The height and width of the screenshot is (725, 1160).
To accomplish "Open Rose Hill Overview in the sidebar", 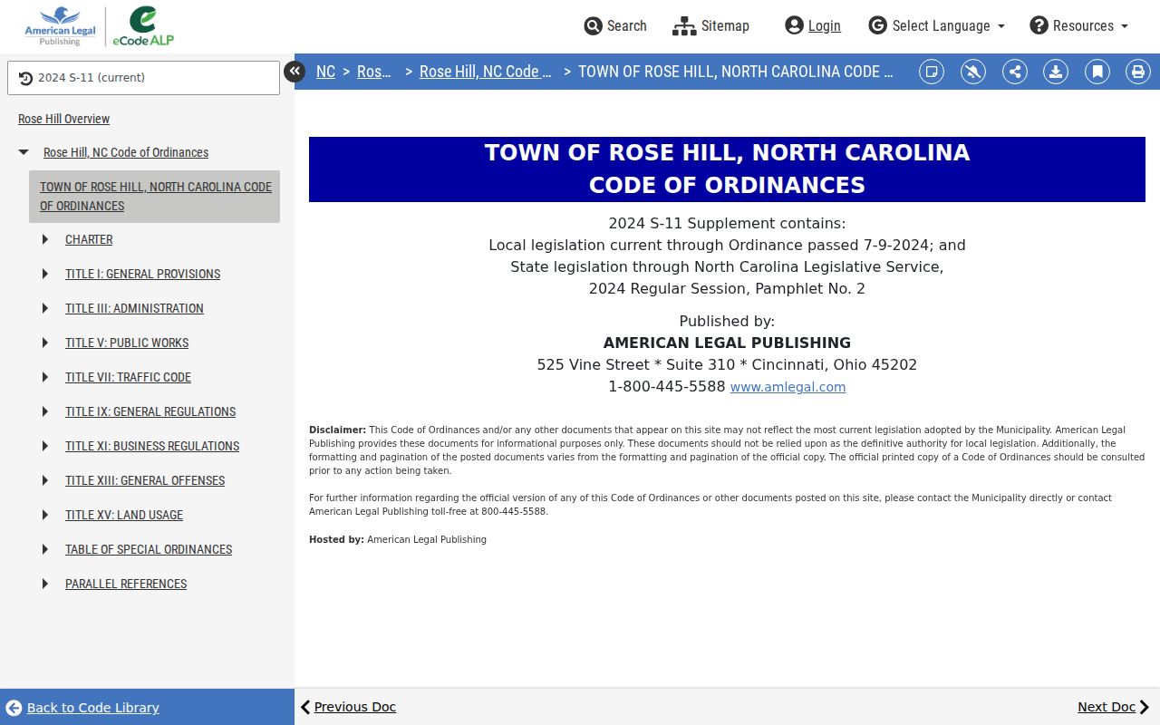I will click(63, 119).
